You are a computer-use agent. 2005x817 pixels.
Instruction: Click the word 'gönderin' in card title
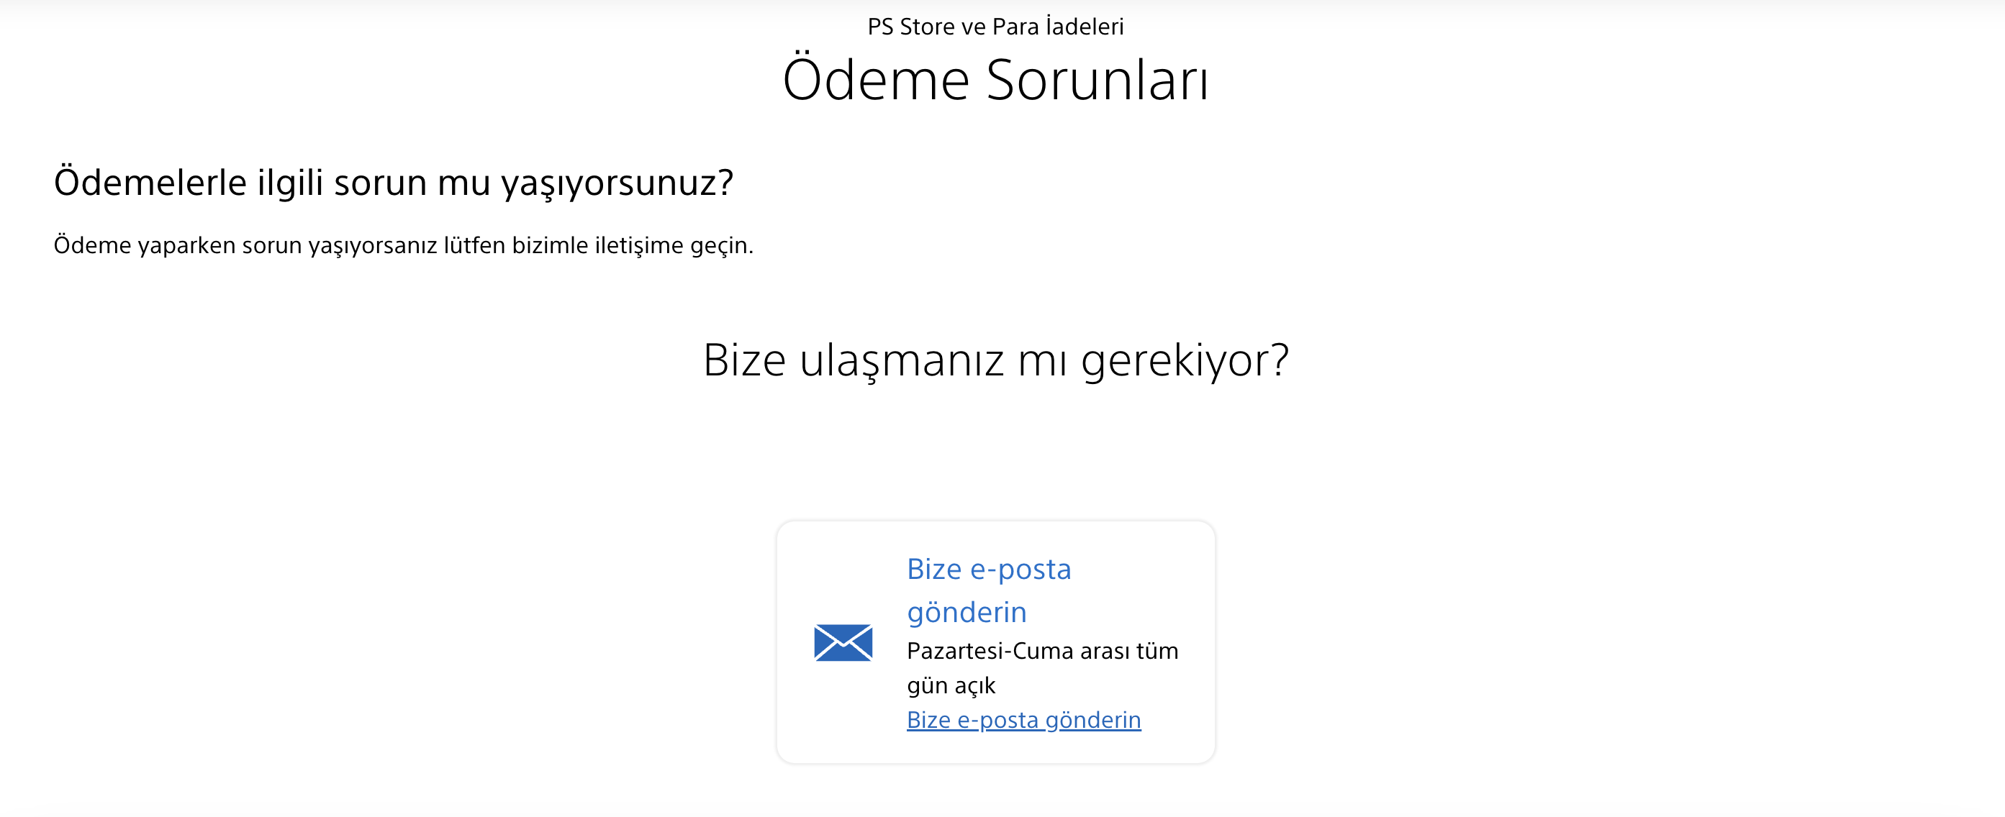click(967, 612)
